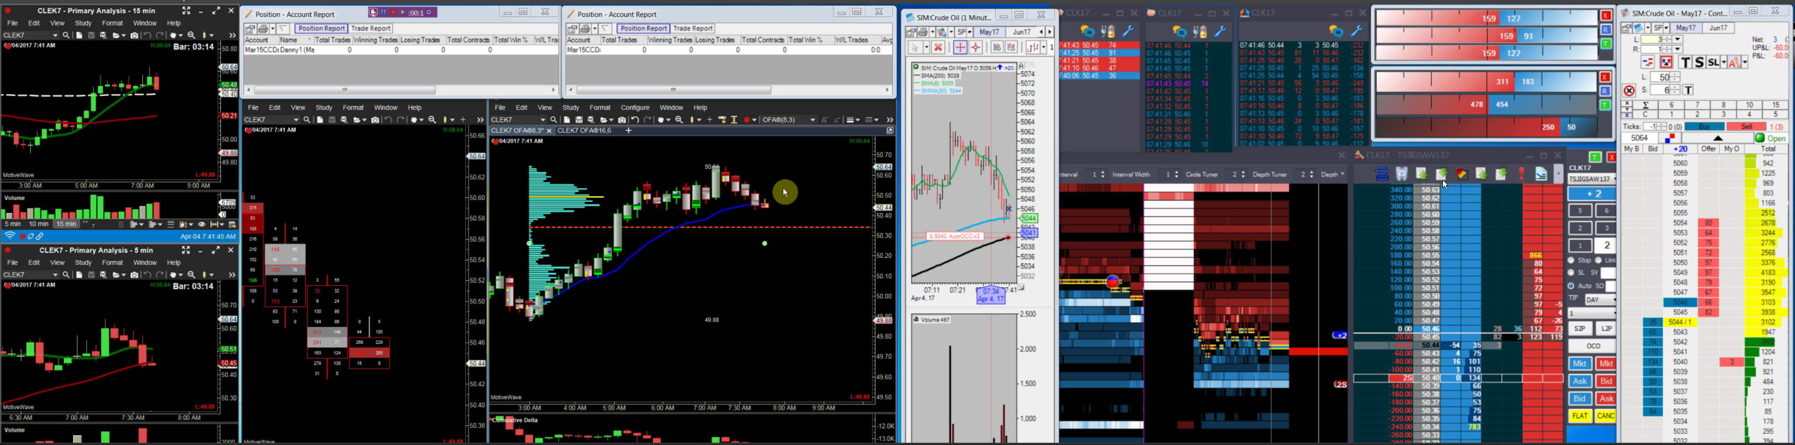Toggle red crosshair mode, SIM:Crude Oil 1 Minute

click(959, 47)
